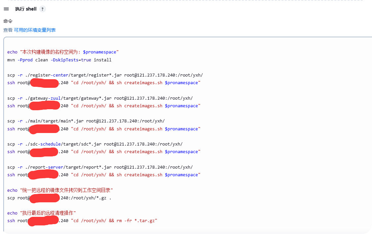The height and width of the screenshot is (234, 372).
Task: Click the echo line with 本次构建镜像的名称空间为
Action: pos(63,52)
